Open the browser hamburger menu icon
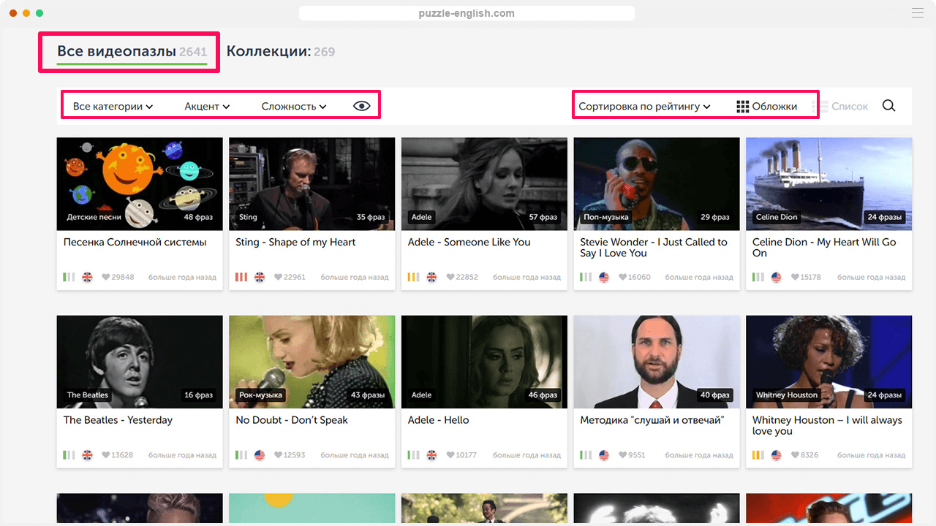 [917, 13]
